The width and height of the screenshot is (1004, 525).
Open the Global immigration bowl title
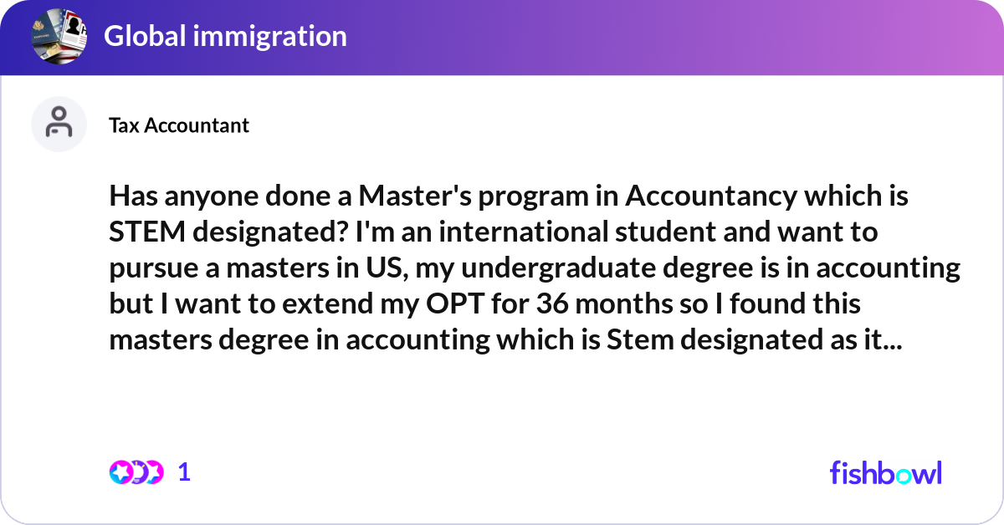(227, 37)
